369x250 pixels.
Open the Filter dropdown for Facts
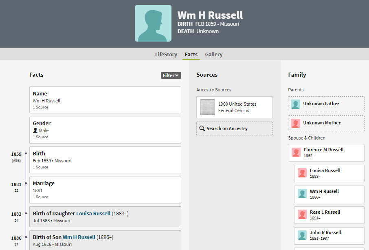171,75
